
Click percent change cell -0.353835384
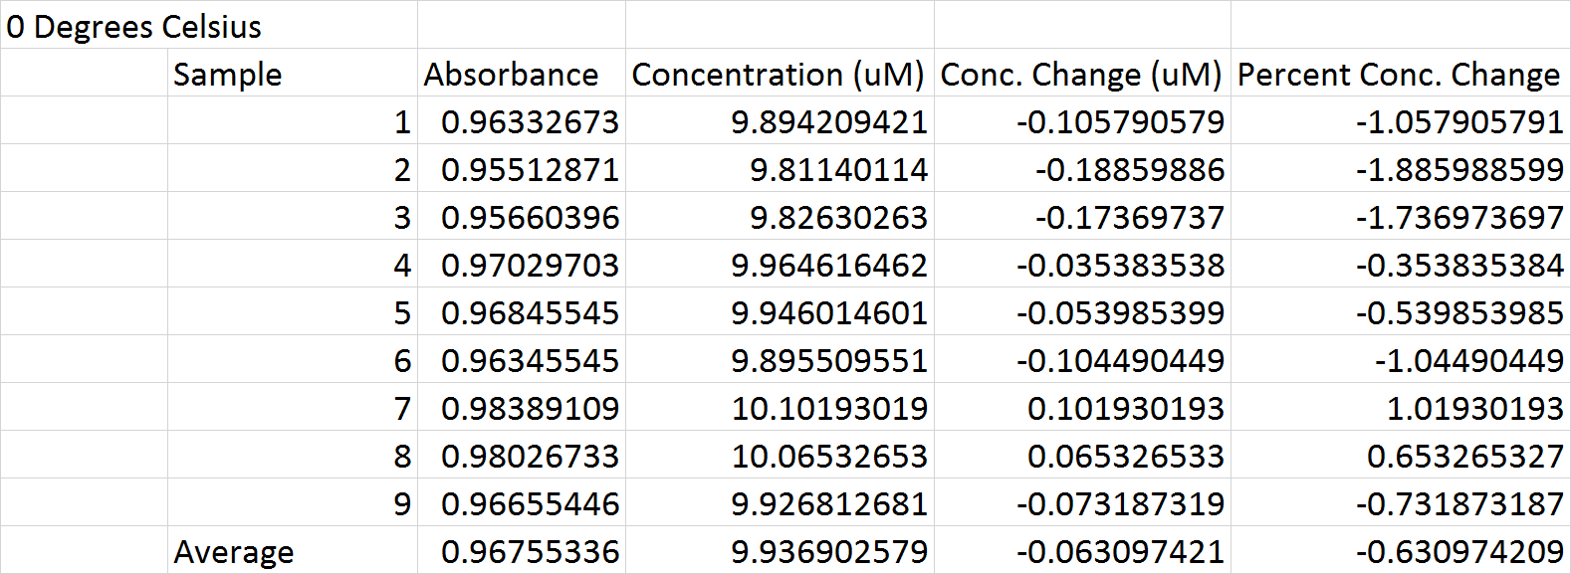tap(1459, 265)
